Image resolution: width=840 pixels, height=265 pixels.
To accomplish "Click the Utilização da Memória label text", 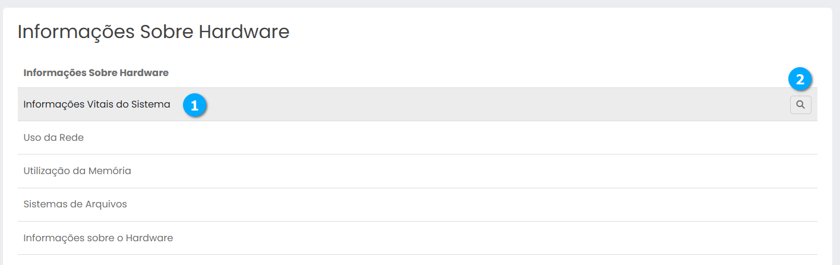I will pyautogui.click(x=77, y=171).
